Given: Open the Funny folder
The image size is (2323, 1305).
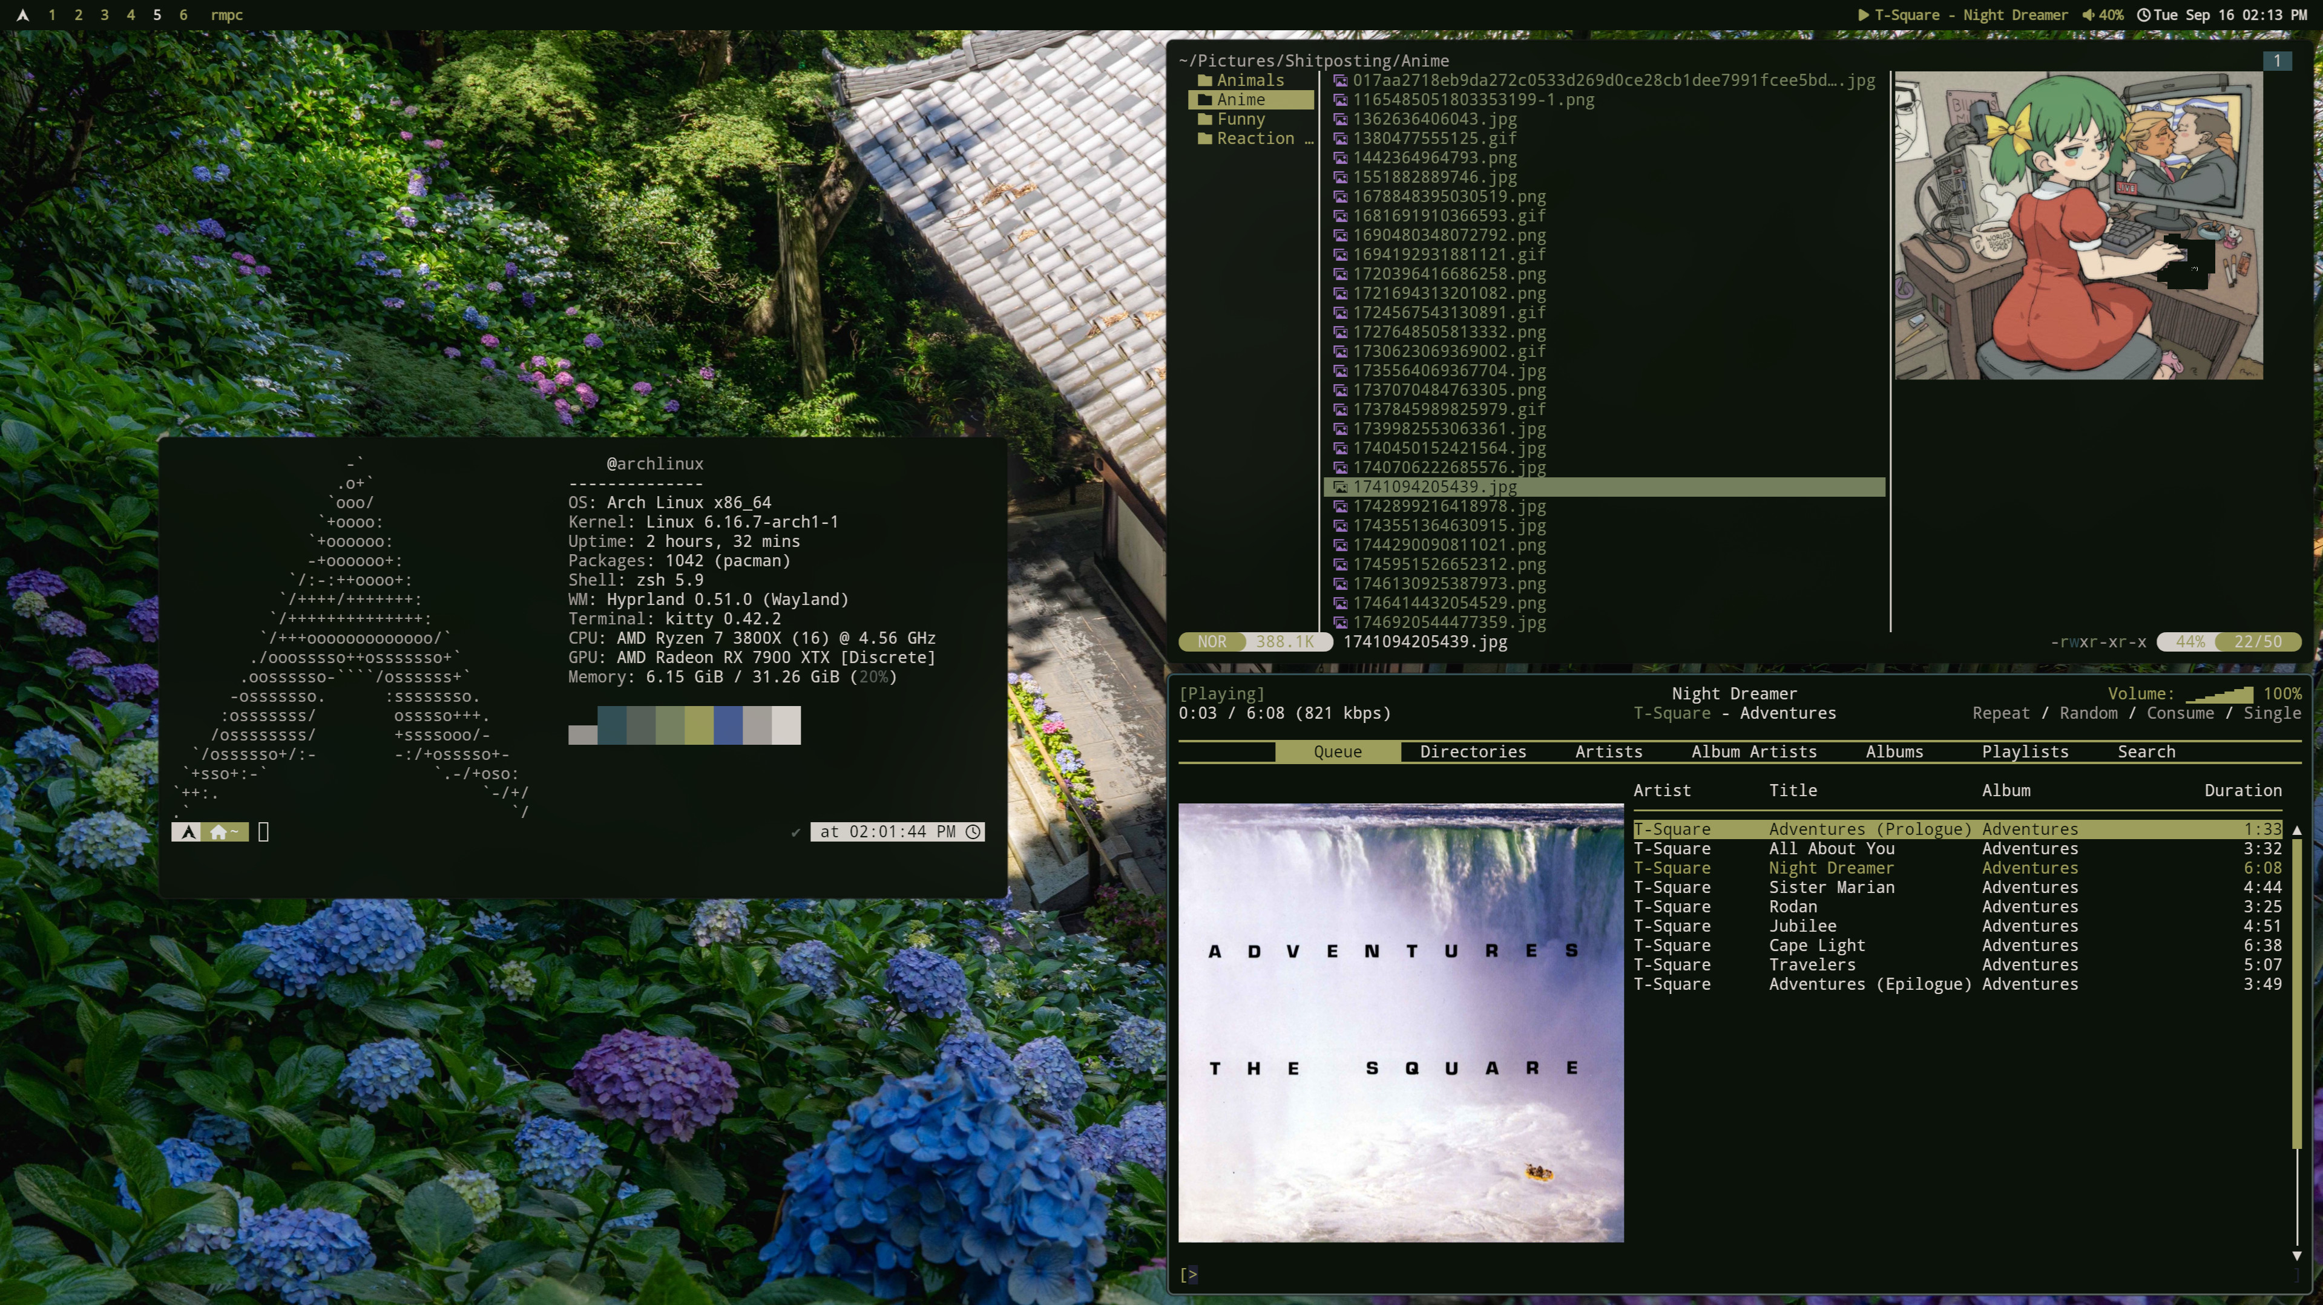Looking at the screenshot, I should pos(1250,119).
